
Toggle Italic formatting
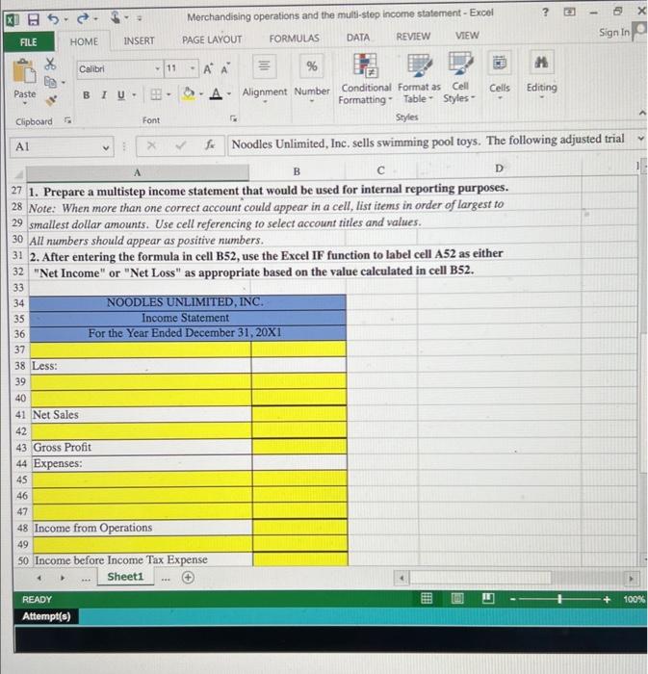[104, 95]
